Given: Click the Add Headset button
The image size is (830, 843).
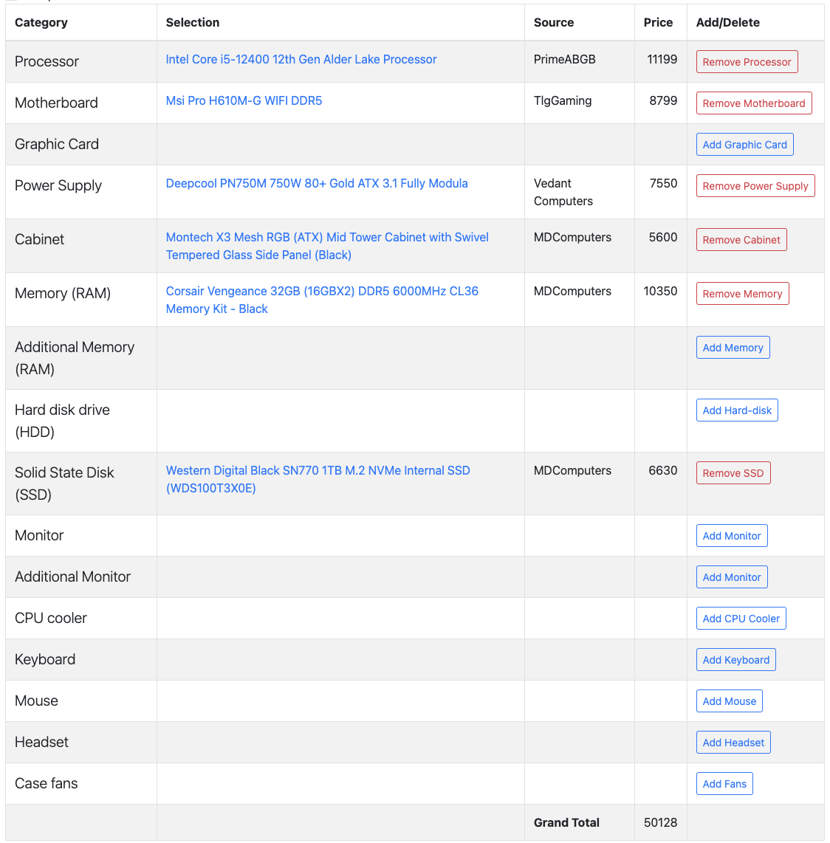Looking at the screenshot, I should [x=733, y=743].
